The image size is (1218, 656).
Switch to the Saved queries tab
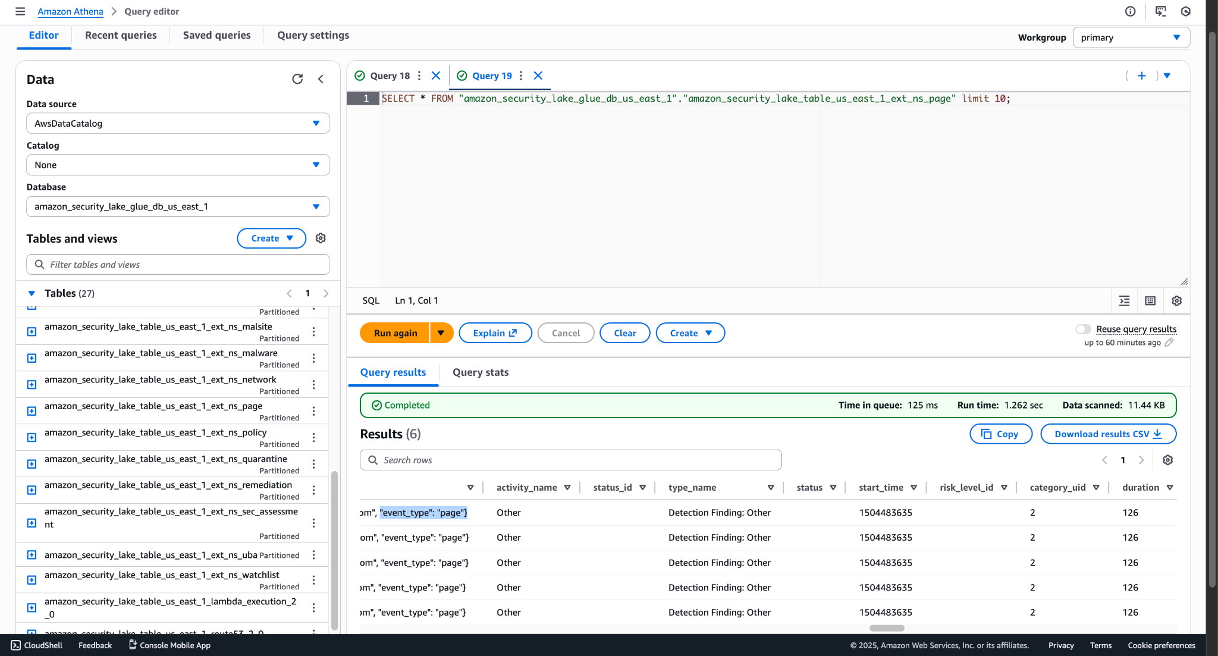point(217,35)
